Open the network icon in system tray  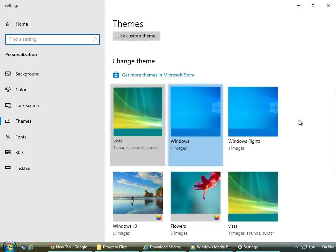304,247
